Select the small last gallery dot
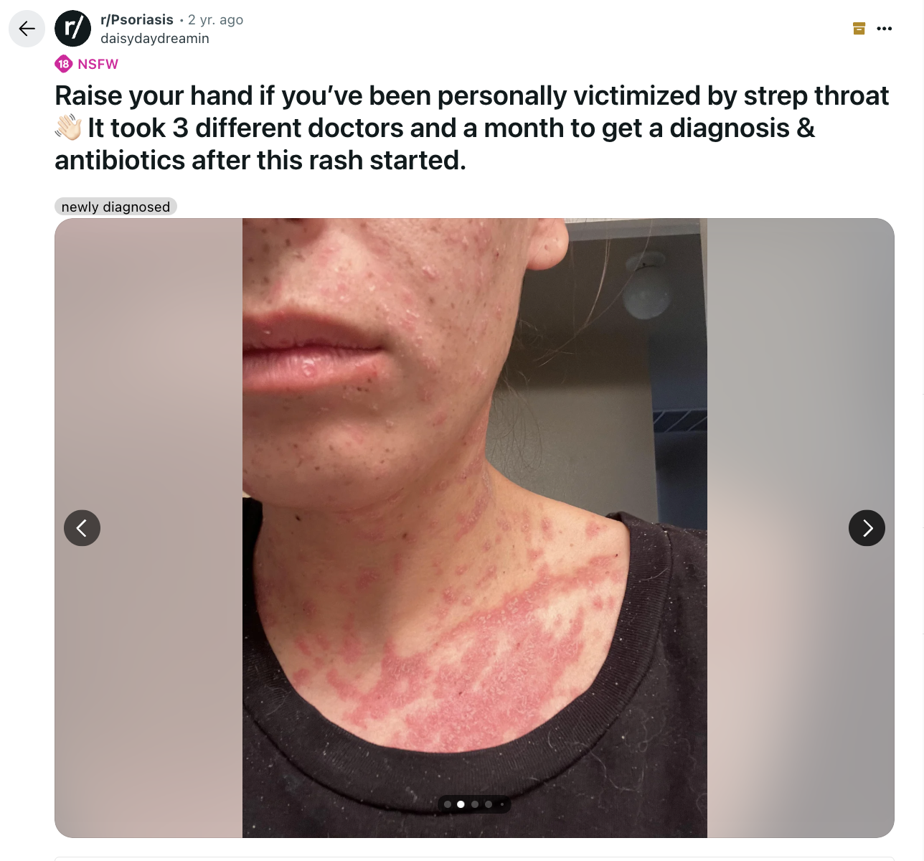This screenshot has height=861, width=924. [501, 804]
